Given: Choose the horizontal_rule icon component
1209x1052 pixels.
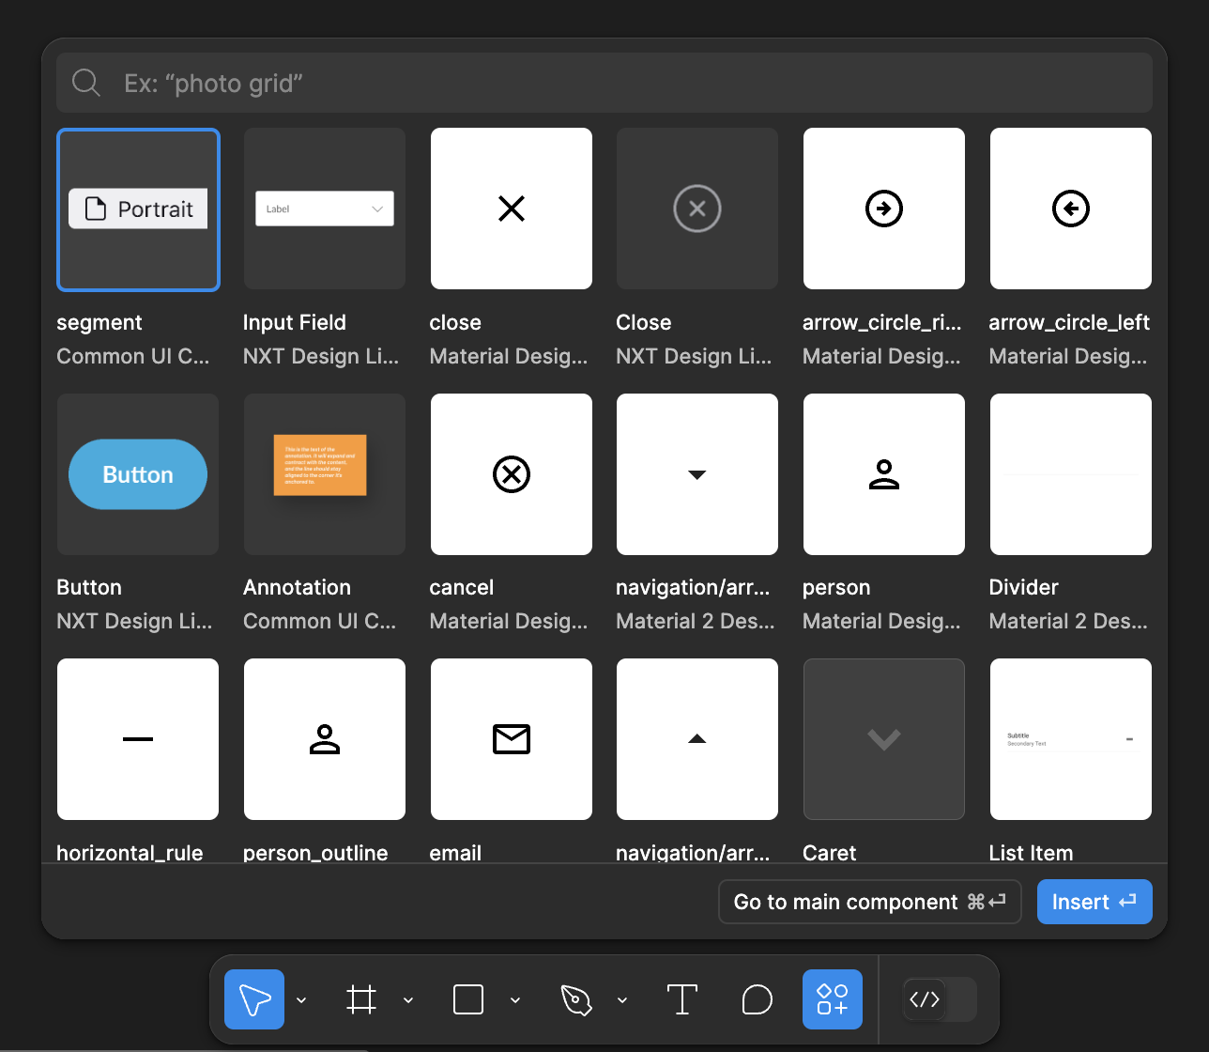Looking at the screenshot, I should pos(138,739).
